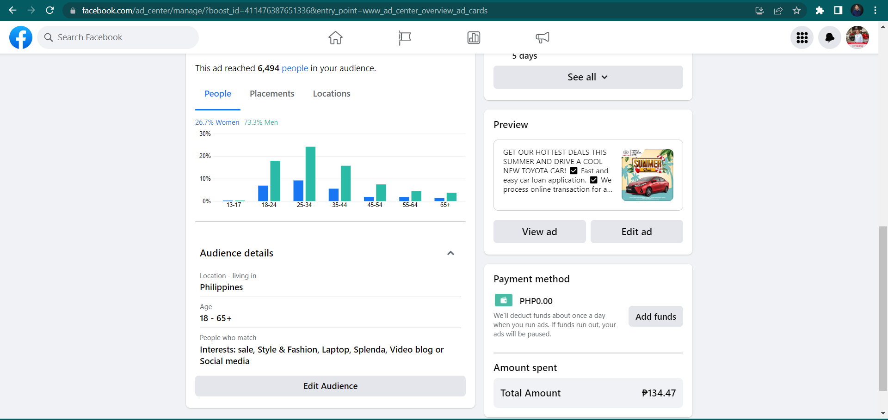Click the Edit ad button

(636, 231)
